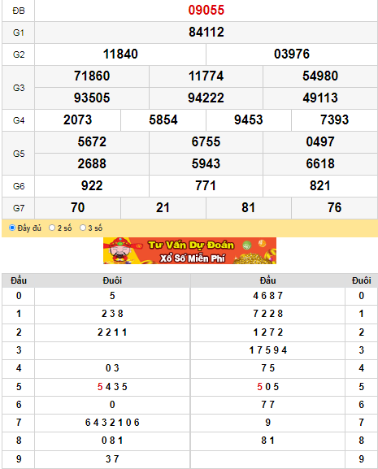
Task: Click the tail values '2 2 1 1'
Action: 112,332
